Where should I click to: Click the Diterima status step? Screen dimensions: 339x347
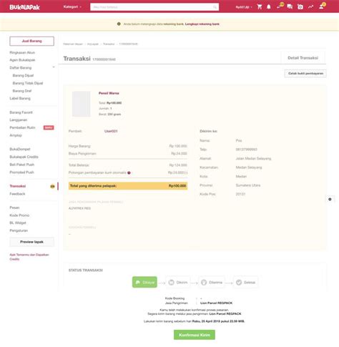212,283
